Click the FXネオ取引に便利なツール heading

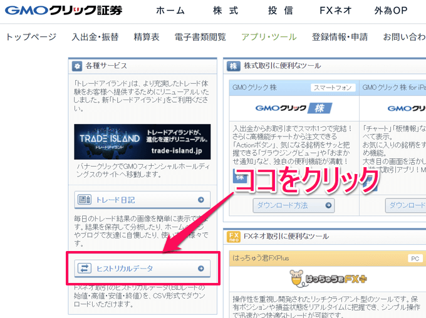286,236
